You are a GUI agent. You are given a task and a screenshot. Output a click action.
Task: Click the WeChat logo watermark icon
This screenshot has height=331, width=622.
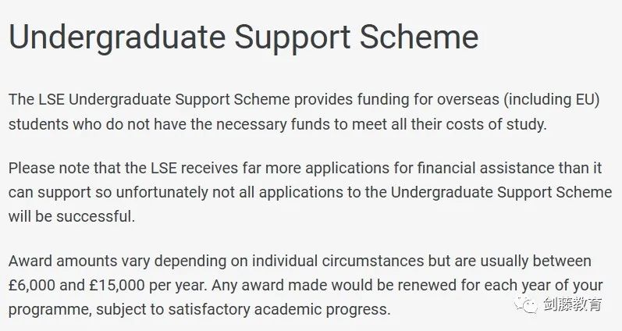click(x=525, y=304)
